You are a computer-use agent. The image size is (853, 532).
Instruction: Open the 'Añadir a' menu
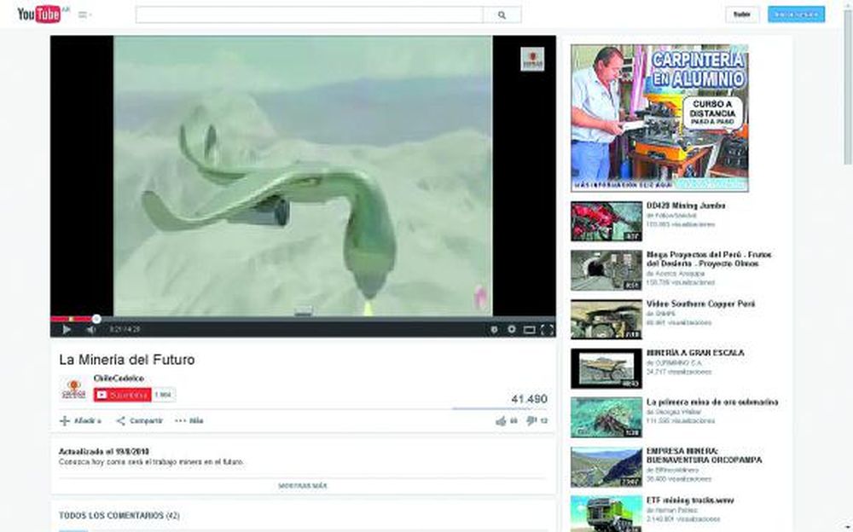(80, 421)
